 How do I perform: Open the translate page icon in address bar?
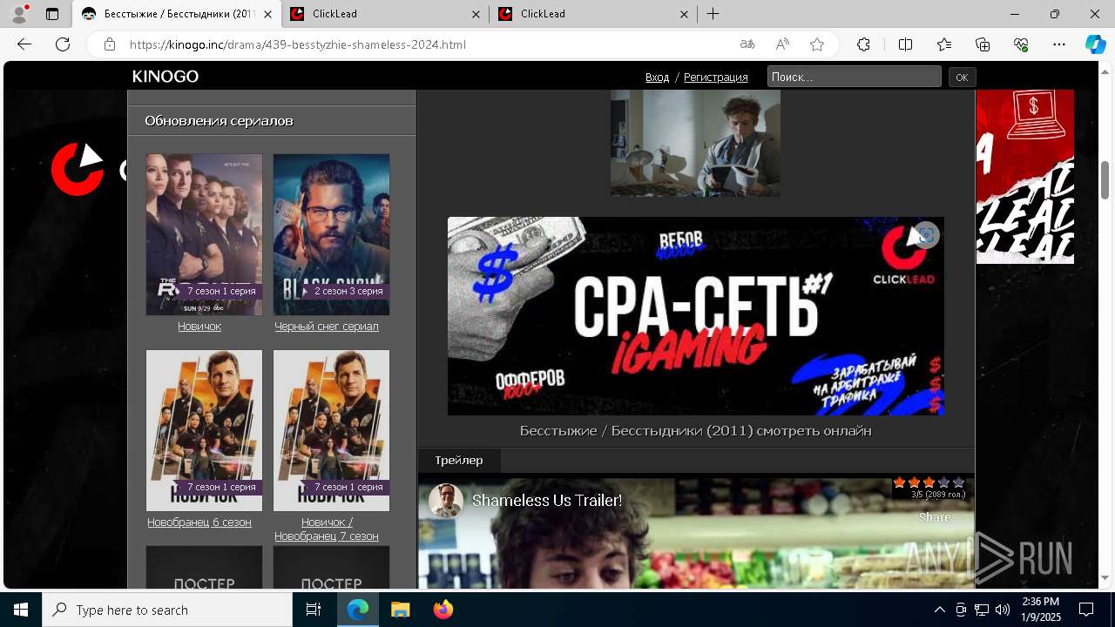click(x=747, y=44)
